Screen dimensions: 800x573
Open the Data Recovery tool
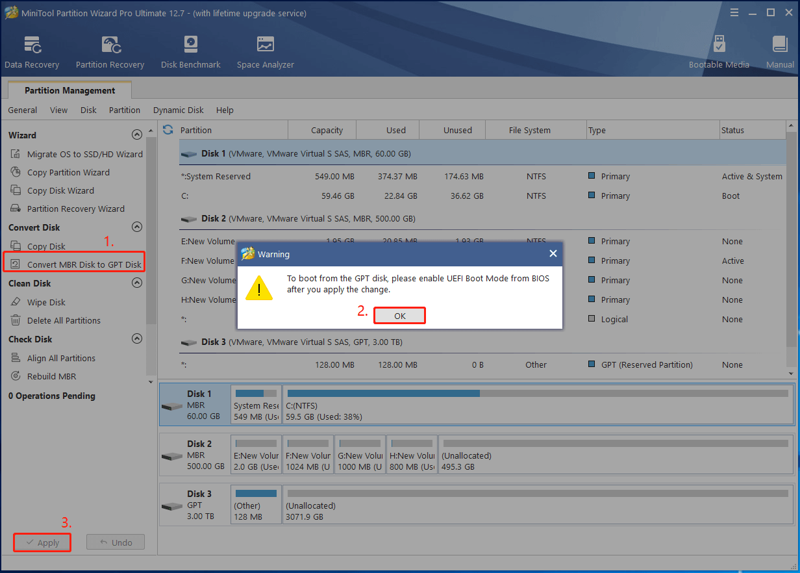click(32, 53)
